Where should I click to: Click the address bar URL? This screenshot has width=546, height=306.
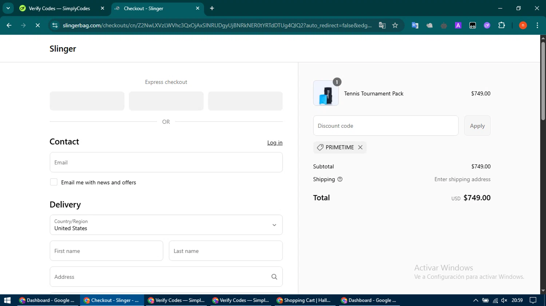click(217, 25)
